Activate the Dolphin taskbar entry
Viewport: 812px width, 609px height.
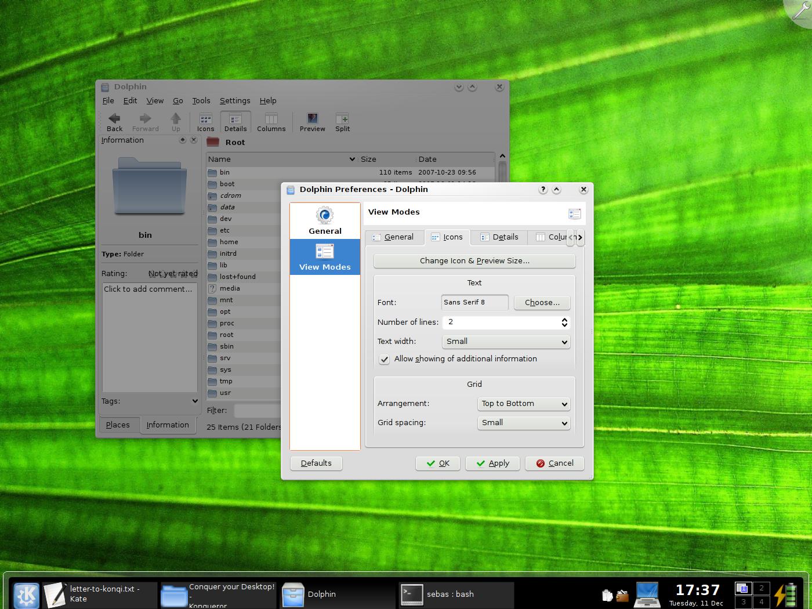pos(338,594)
